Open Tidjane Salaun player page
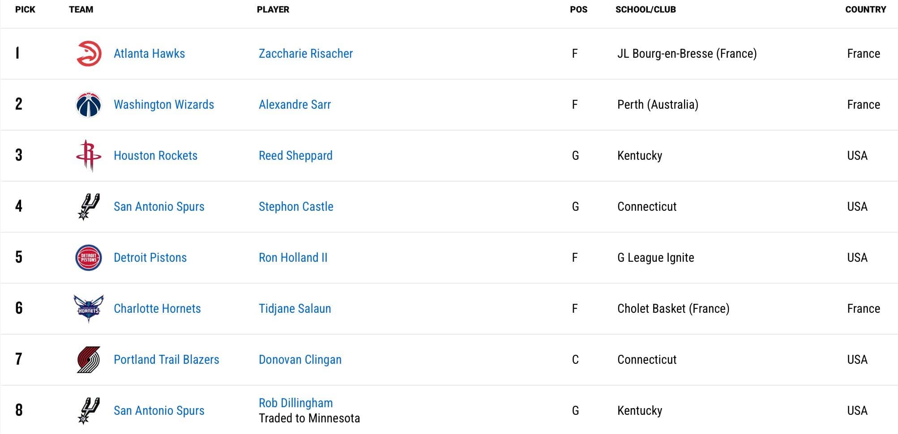The image size is (898, 434). tap(295, 309)
